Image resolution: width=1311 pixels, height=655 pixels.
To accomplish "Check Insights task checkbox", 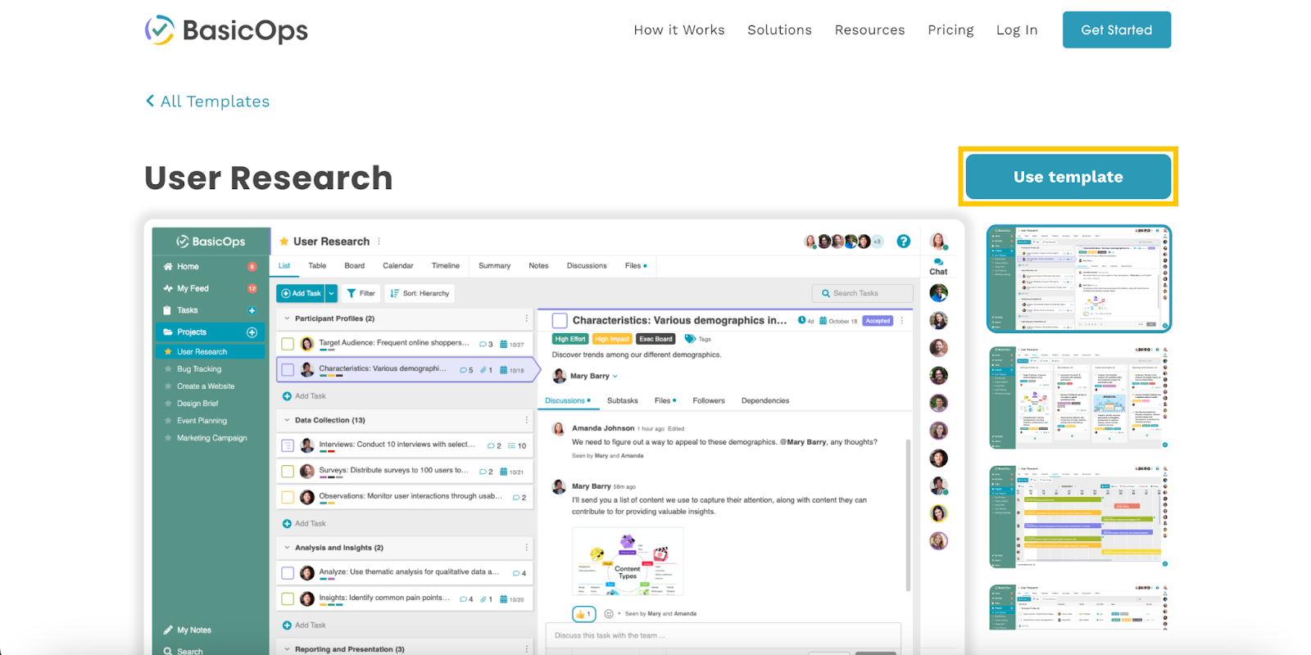I will pos(288,599).
